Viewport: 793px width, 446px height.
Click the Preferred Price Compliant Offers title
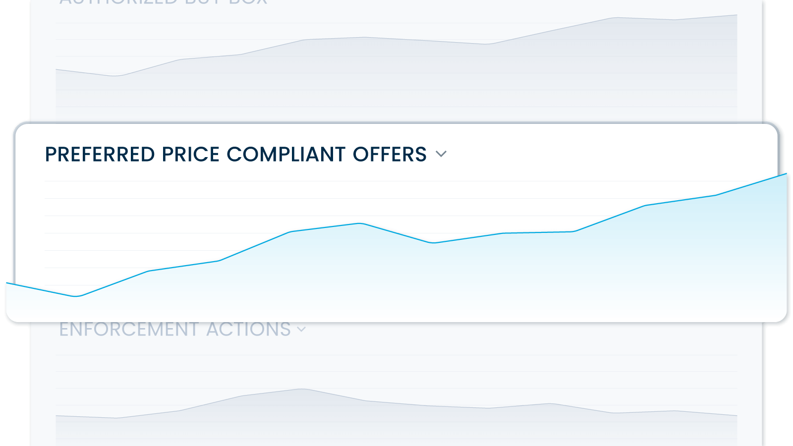point(235,154)
